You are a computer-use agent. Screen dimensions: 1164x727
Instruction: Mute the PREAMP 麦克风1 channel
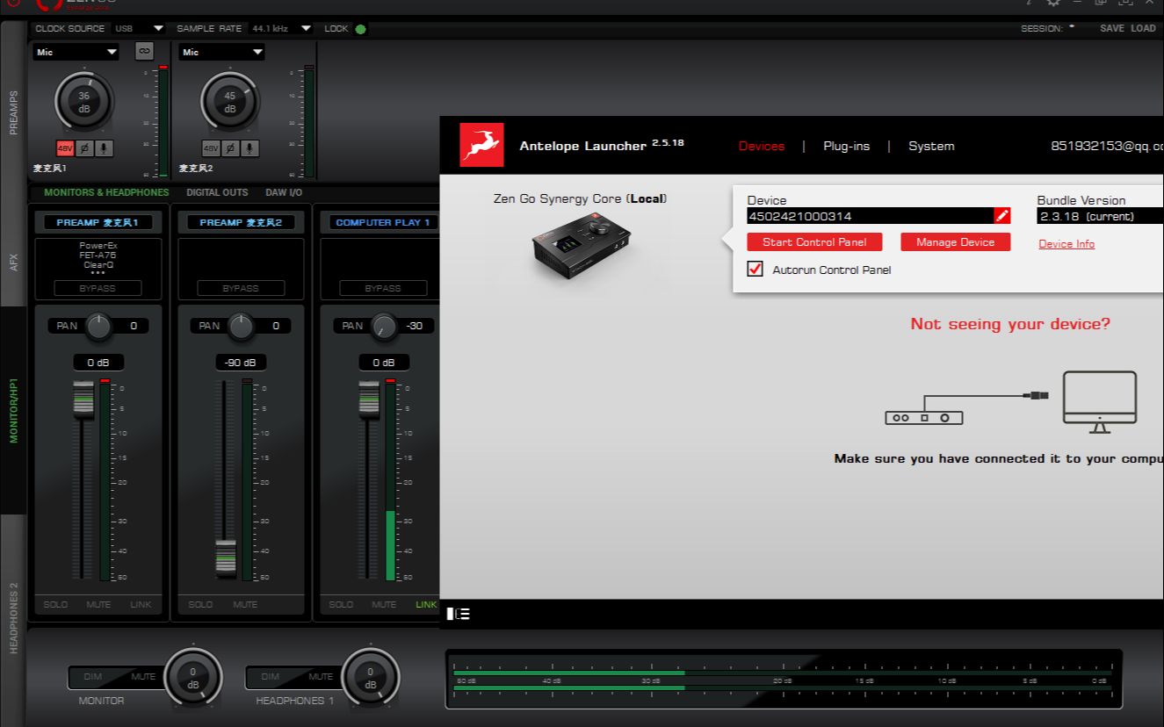tap(98, 604)
